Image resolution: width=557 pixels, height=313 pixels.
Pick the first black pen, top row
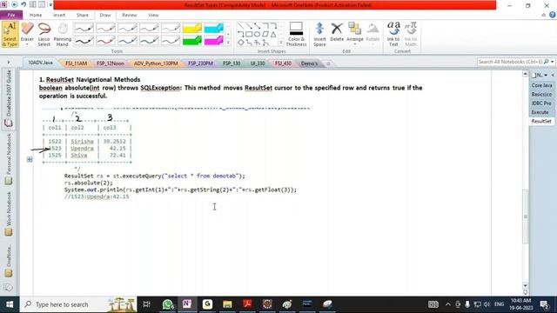pos(84,28)
